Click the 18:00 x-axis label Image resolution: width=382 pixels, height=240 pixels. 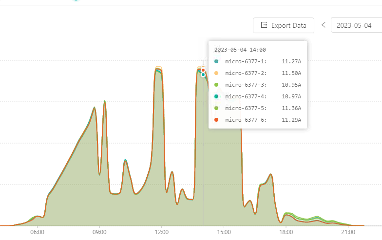(286, 233)
